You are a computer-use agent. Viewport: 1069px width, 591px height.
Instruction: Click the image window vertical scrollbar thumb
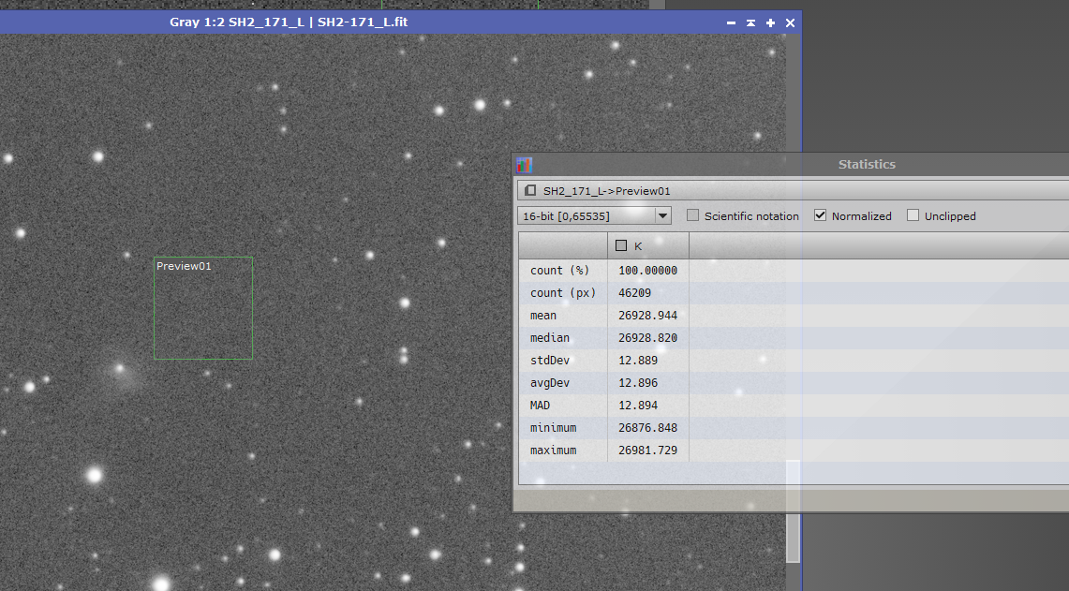793,510
